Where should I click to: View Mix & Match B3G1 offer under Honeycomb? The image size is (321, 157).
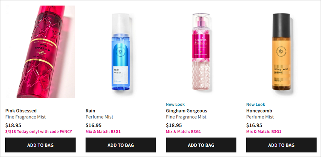264,131
